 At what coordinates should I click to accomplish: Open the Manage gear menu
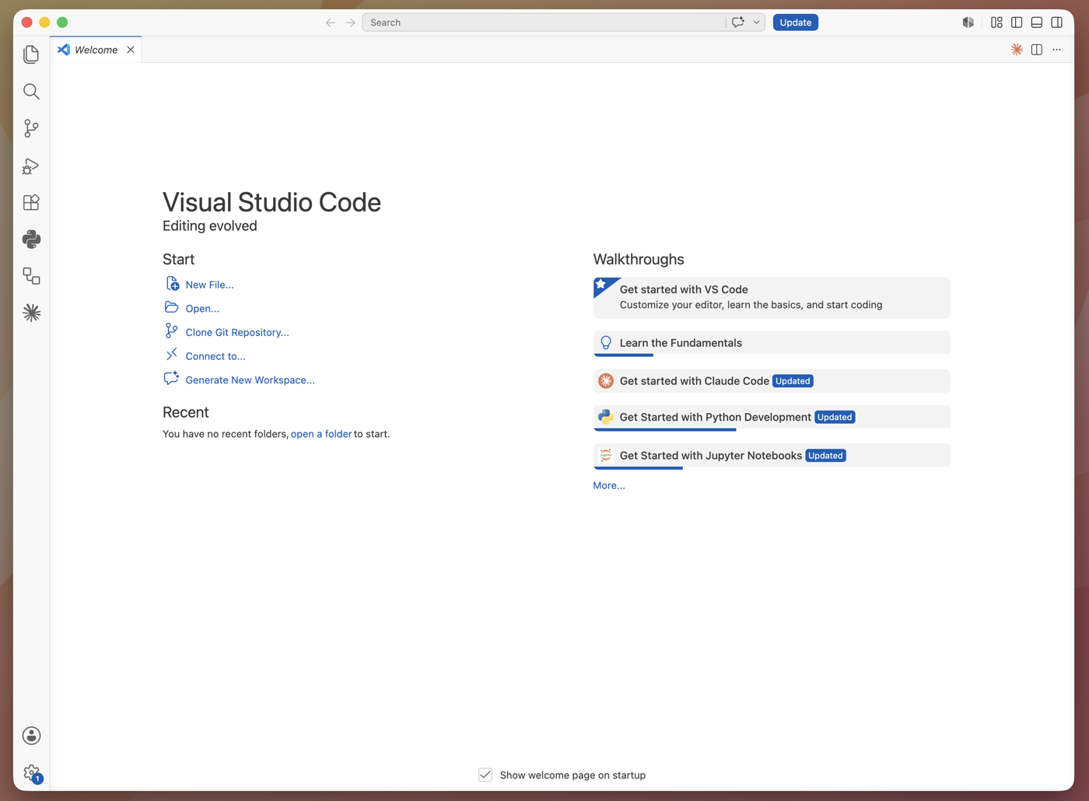point(31,773)
